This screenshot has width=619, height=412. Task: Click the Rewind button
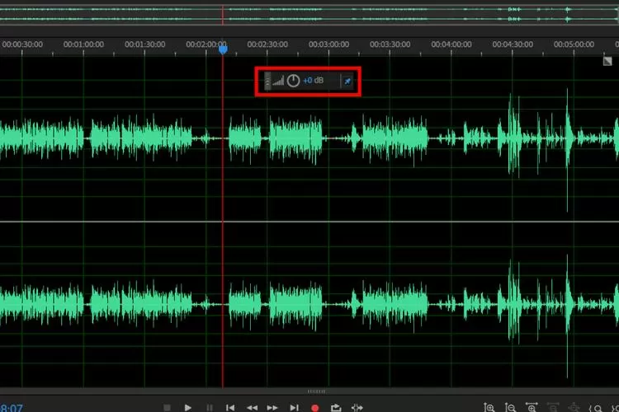pyautogui.click(x=252, y=407)
